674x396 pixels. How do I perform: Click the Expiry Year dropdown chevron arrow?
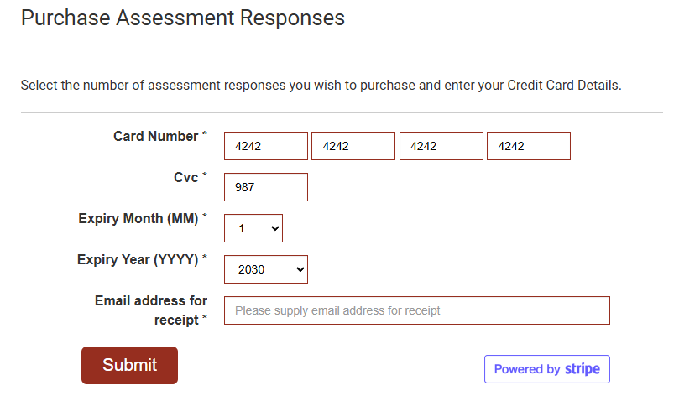(x=298, y=269)
